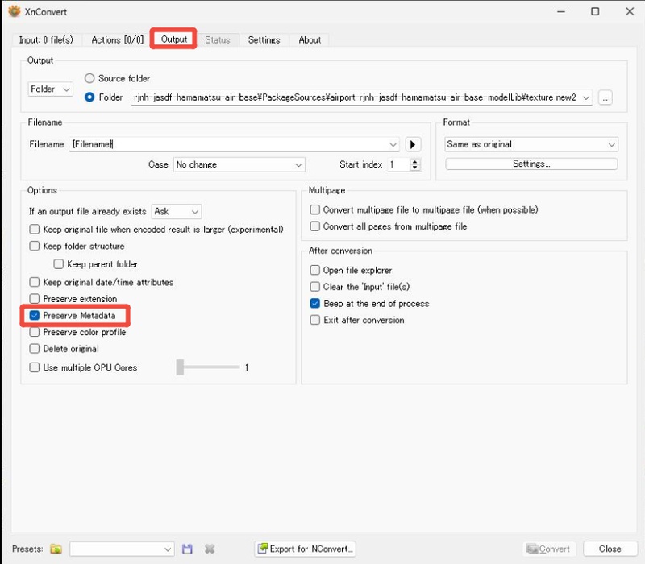Click the CPU cores slider handle
Screen dimensions: 645x564
(180, 367)
